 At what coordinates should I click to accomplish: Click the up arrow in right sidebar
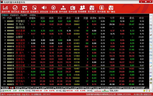coord(151,19)
